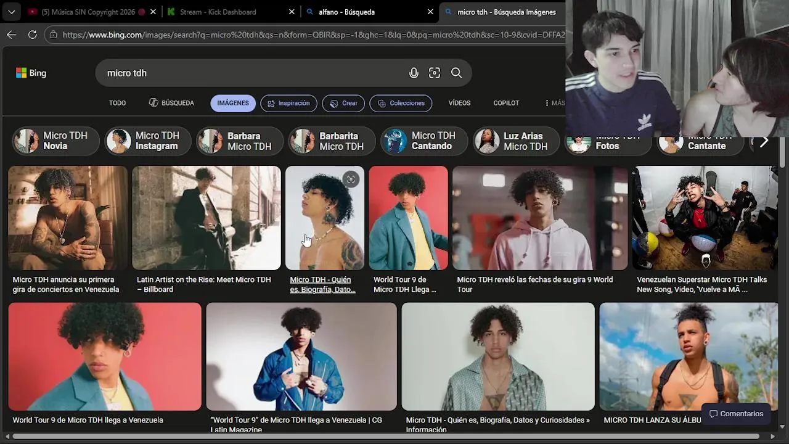Open the COPILOT tab
Viewport: 789px width, 444px height.
coord(506,103)
